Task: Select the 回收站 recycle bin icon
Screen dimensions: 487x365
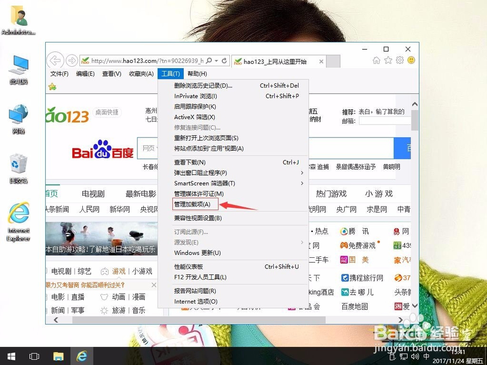Action: pyautogui.click(x=19, y=169)
